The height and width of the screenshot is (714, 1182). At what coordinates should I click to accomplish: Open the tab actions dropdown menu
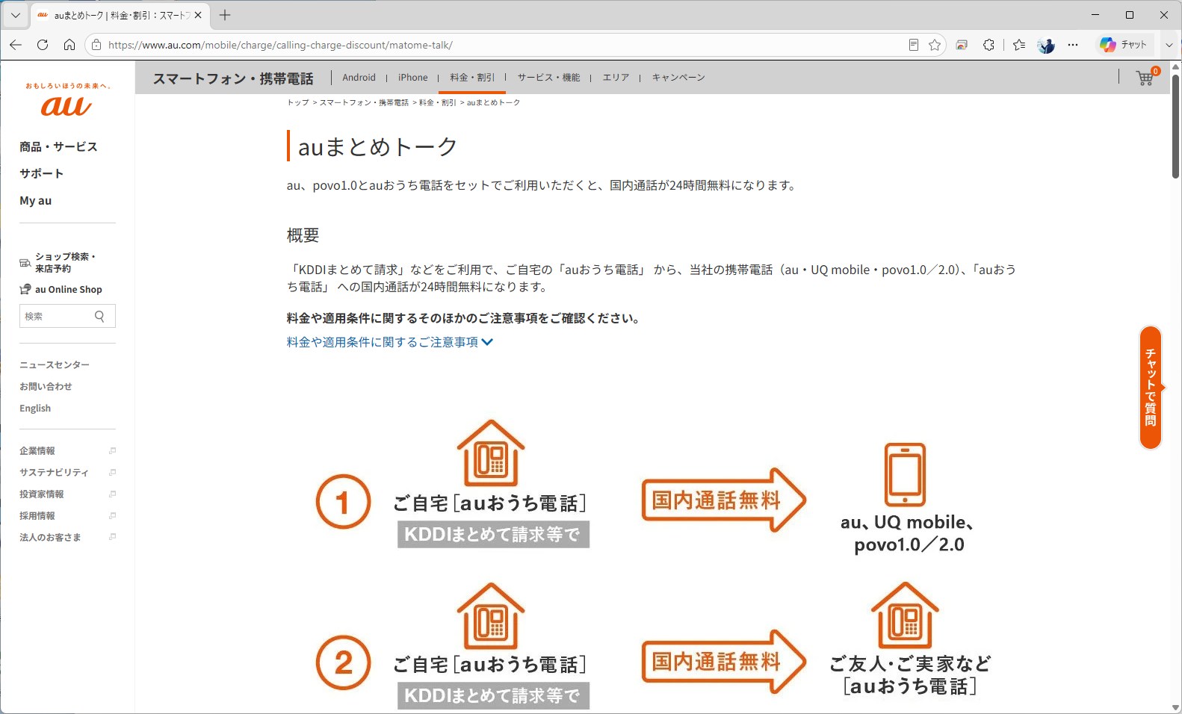[x=15, y=15]
